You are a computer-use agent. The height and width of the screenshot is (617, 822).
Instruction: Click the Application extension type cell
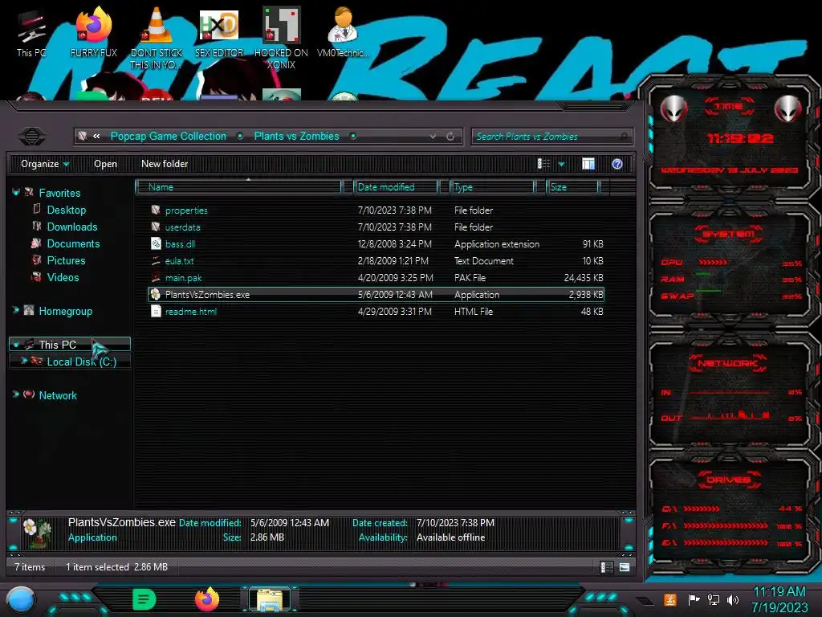[x=496, y=244]
